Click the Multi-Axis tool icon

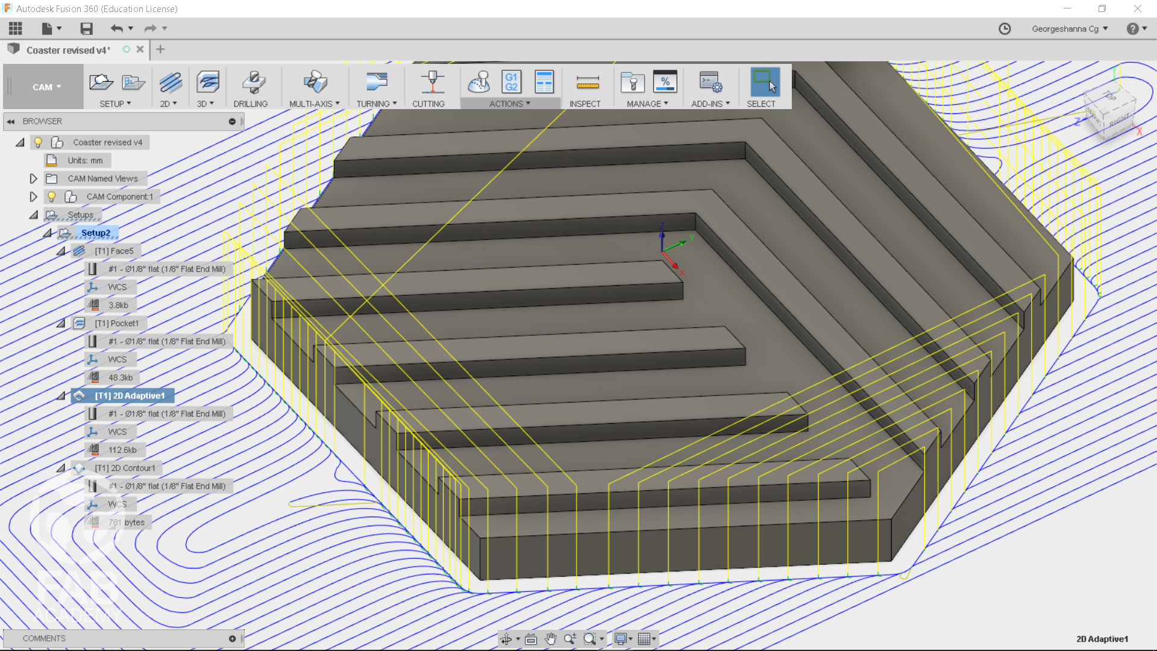pos(315,82)
